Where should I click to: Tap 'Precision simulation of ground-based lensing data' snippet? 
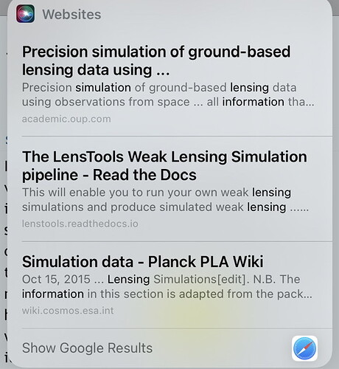(159, 88)
